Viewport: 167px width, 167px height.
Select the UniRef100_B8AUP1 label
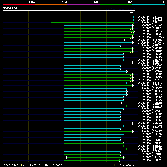pyautogui.click(x=150, y=117)
